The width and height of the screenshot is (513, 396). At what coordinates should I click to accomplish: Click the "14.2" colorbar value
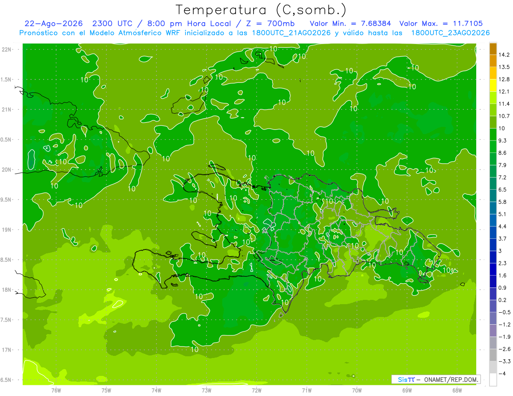(x=504, y=55)
